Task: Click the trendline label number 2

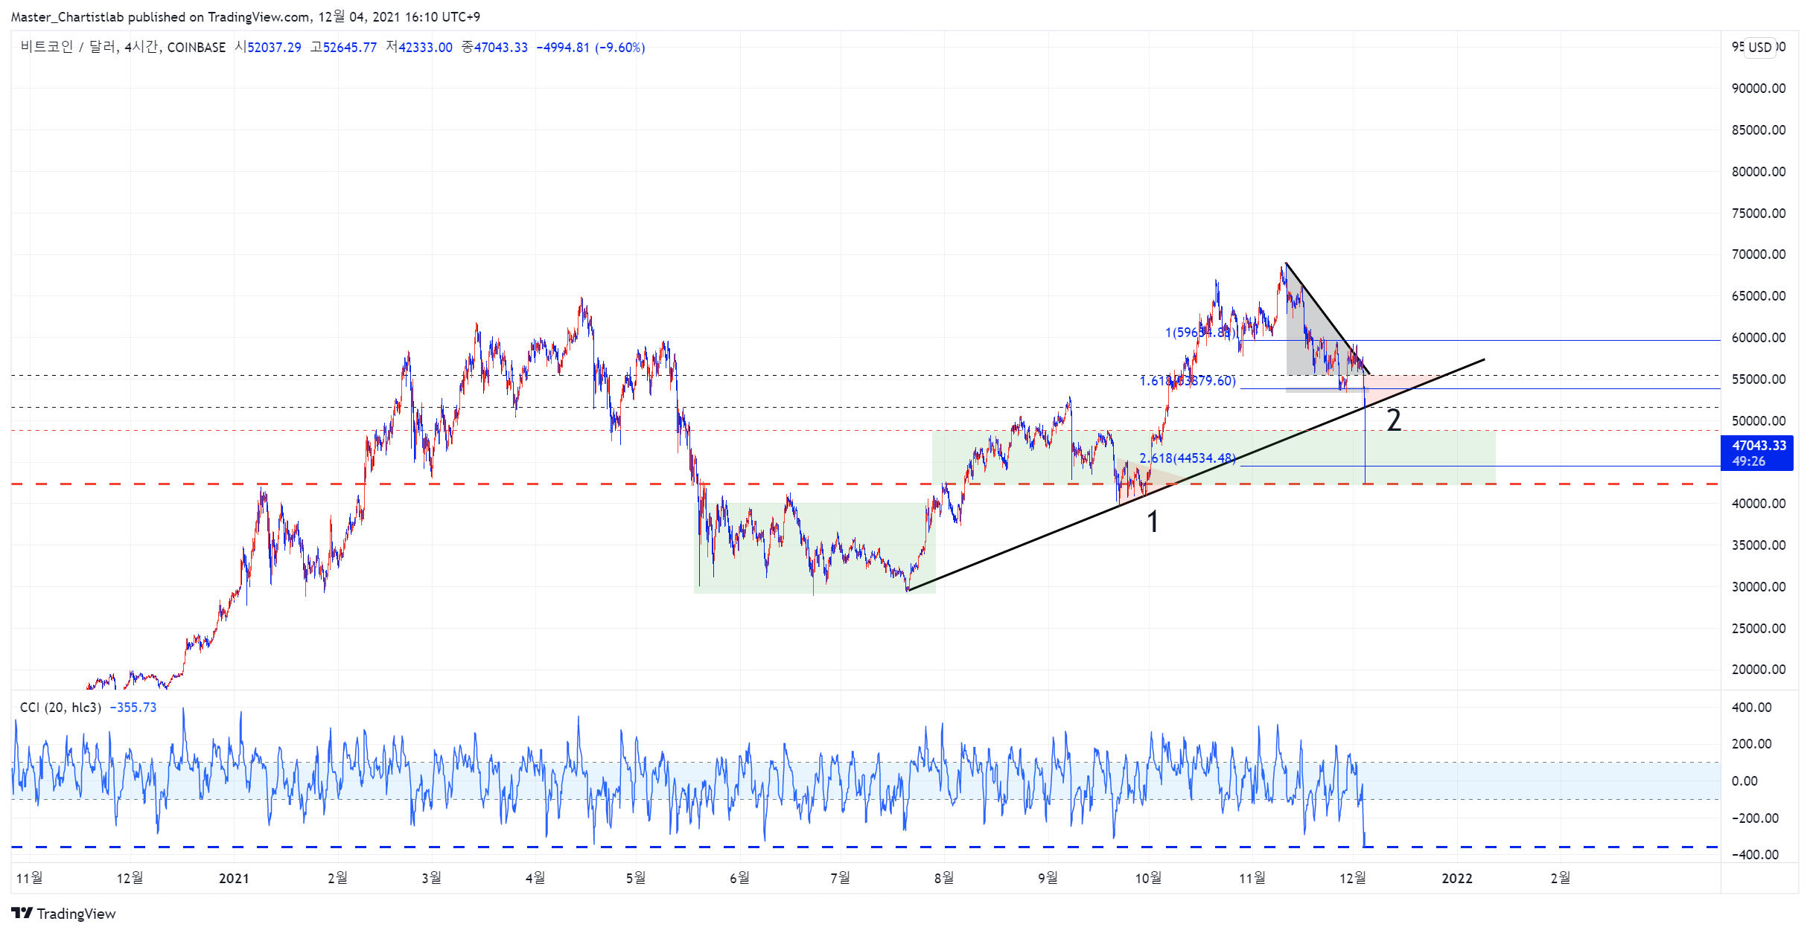Action: coord(1394,420)
